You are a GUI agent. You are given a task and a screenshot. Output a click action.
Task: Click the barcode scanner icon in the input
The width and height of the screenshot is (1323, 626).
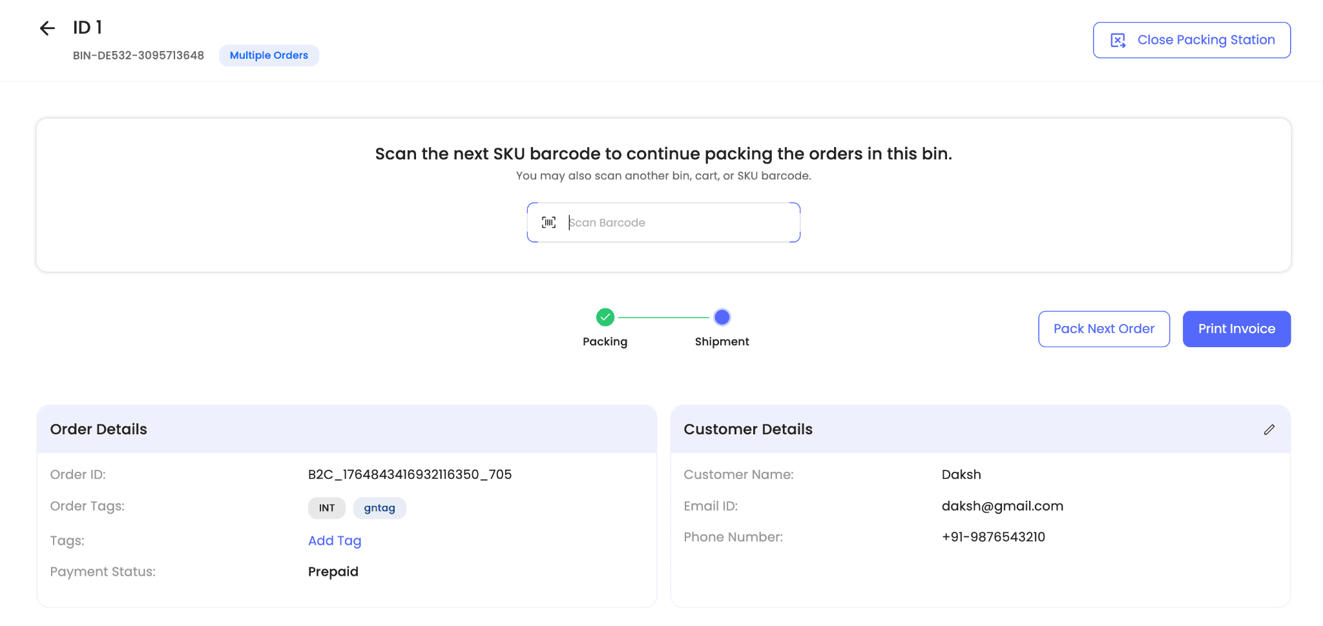(x=548, y=223)
